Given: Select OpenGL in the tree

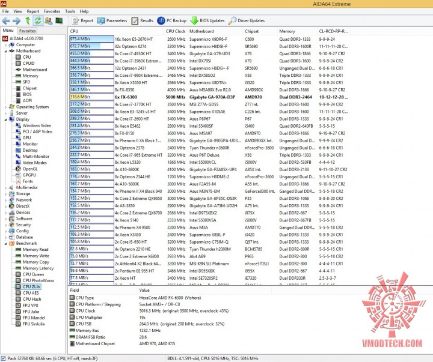Looking at the screenshot, I should click(x=30, y=169).
